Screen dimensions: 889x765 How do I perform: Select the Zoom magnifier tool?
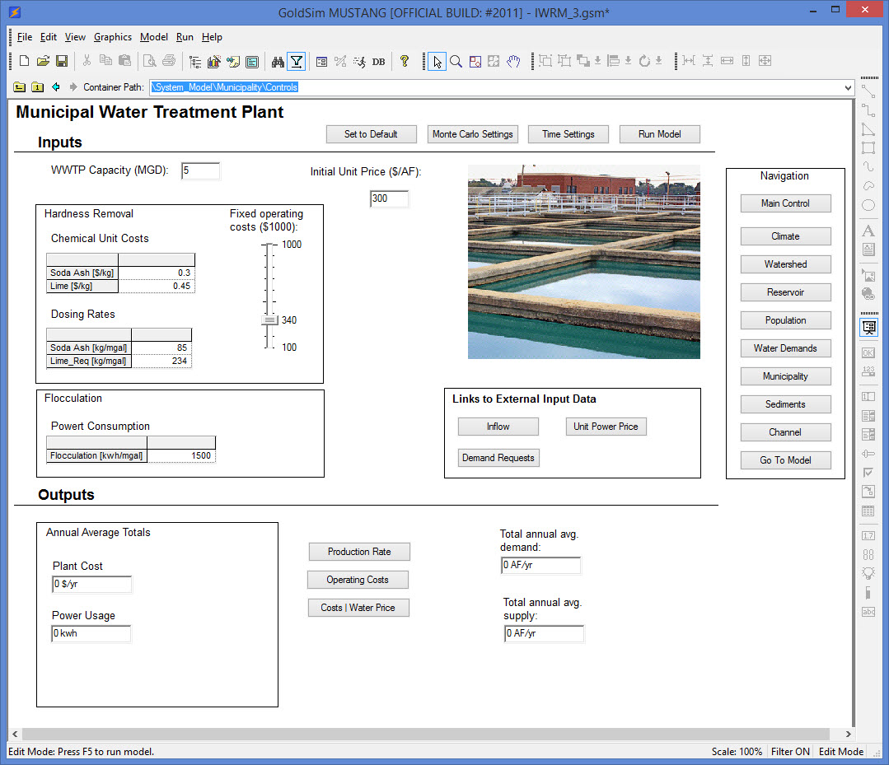click(455, 62)
